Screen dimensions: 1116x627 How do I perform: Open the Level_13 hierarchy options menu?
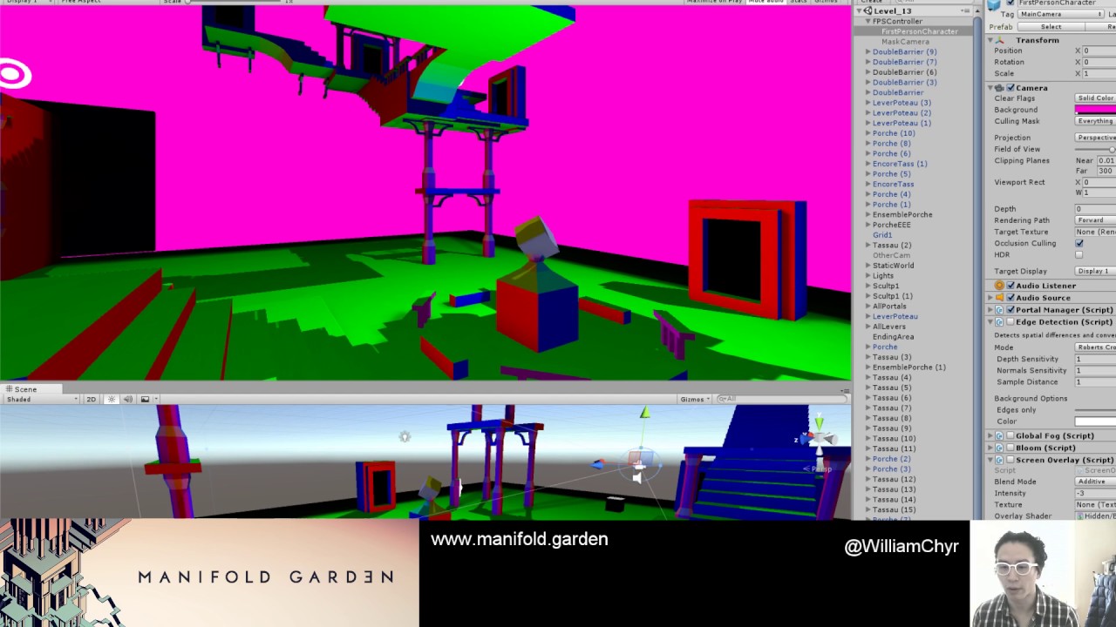click(965, 11)
